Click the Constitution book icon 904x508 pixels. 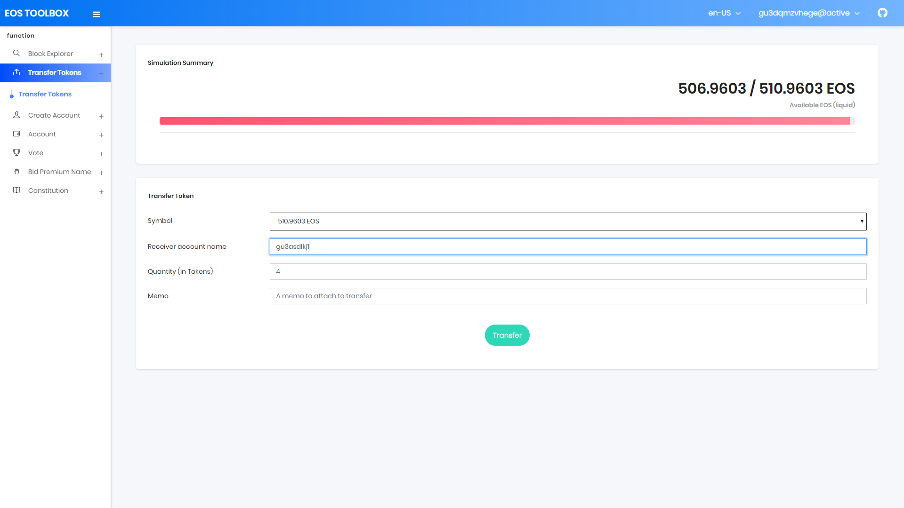pyautogui.click(x=16, y=190)
